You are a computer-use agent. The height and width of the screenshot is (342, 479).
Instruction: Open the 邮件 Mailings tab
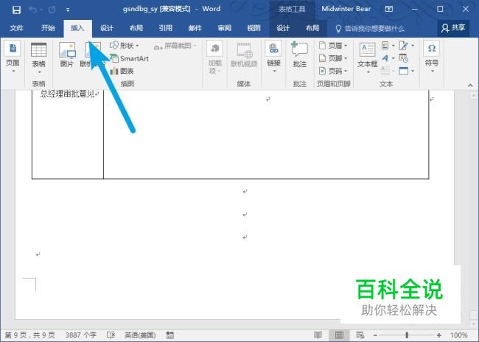pyautogui.click(x=195, y=28)
